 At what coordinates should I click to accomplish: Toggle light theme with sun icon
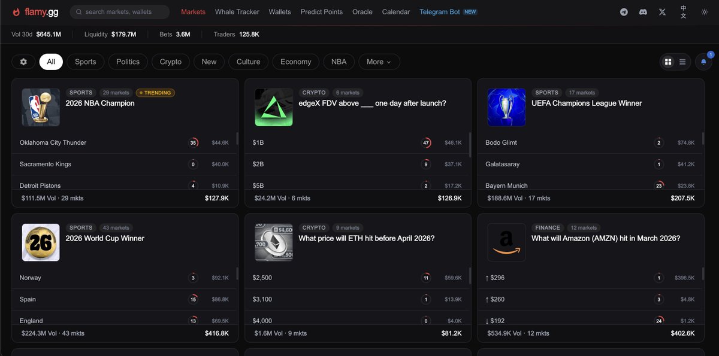click(704, 12)
